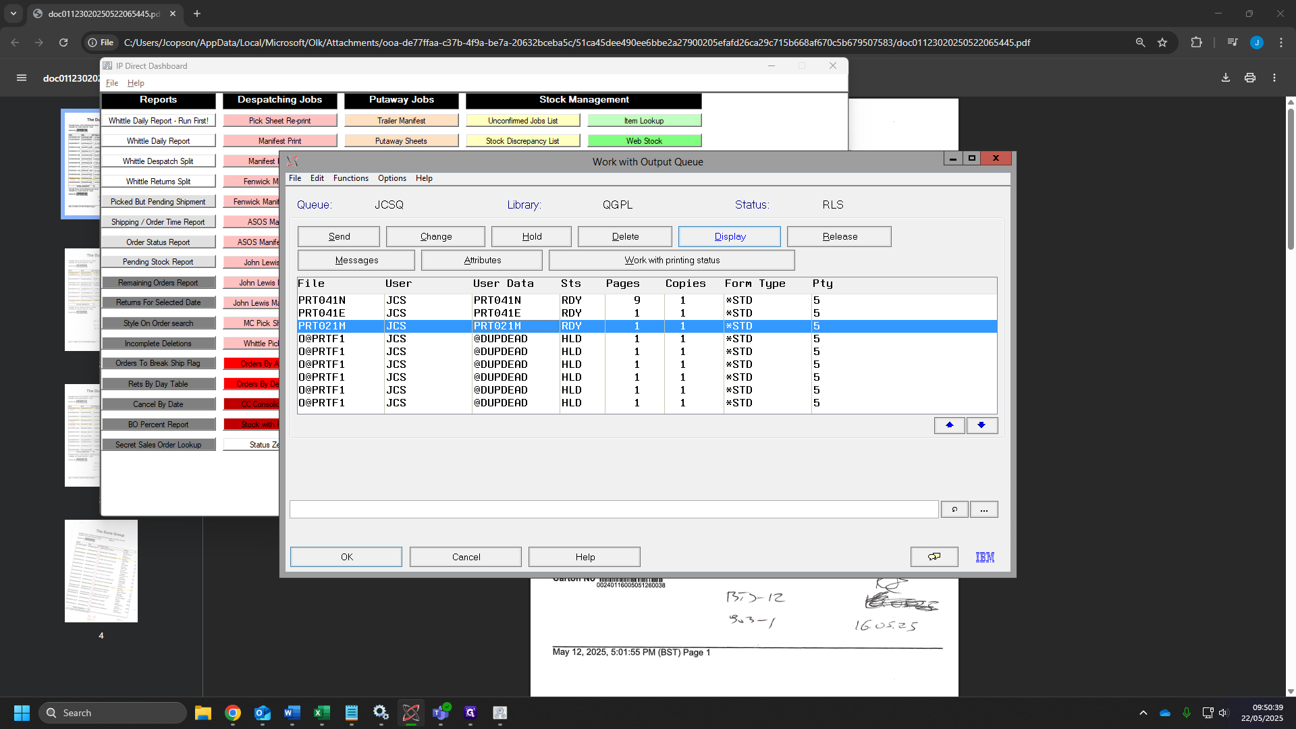
Task: Click the command input field in the dialog
Action: pyautogui.click(x=614, y=510)
